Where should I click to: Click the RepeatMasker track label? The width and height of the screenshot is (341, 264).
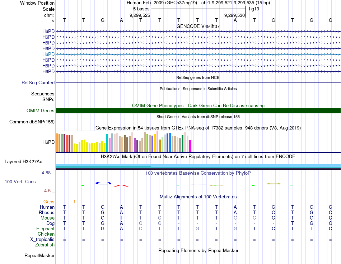(39, 256)
